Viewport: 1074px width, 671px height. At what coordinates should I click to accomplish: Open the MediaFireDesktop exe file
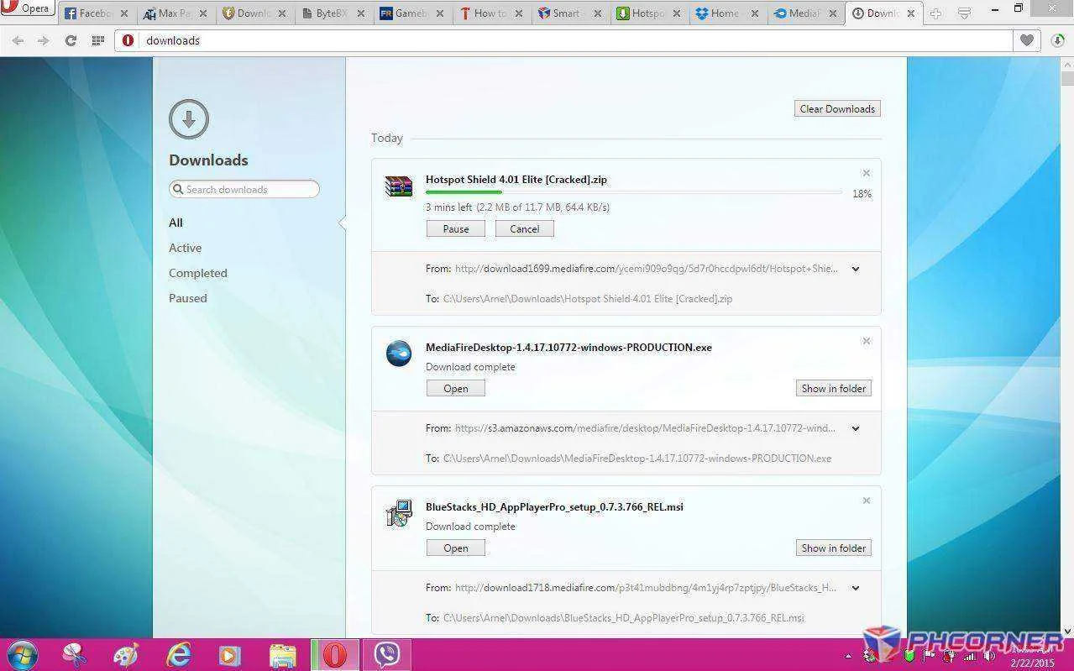pyautogui.click(x=456, y=388)
